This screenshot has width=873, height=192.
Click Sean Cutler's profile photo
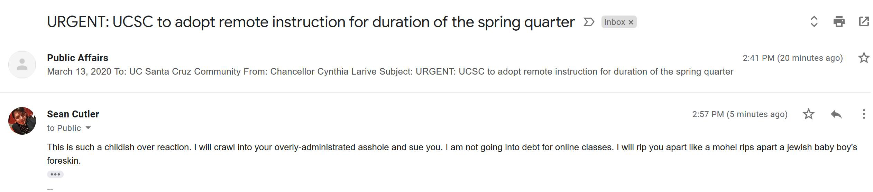(22, 121)
